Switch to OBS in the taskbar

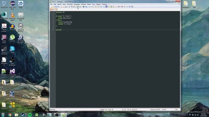tap(57, 115)
